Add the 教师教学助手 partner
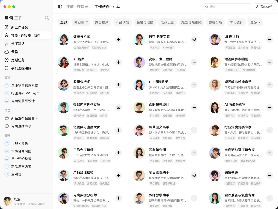This screenshot has height=209, width=278. [x=194, y=198]
